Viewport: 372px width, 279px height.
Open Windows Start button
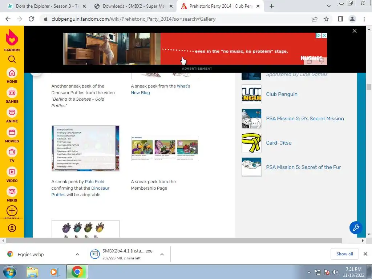[x=10, y=272]
